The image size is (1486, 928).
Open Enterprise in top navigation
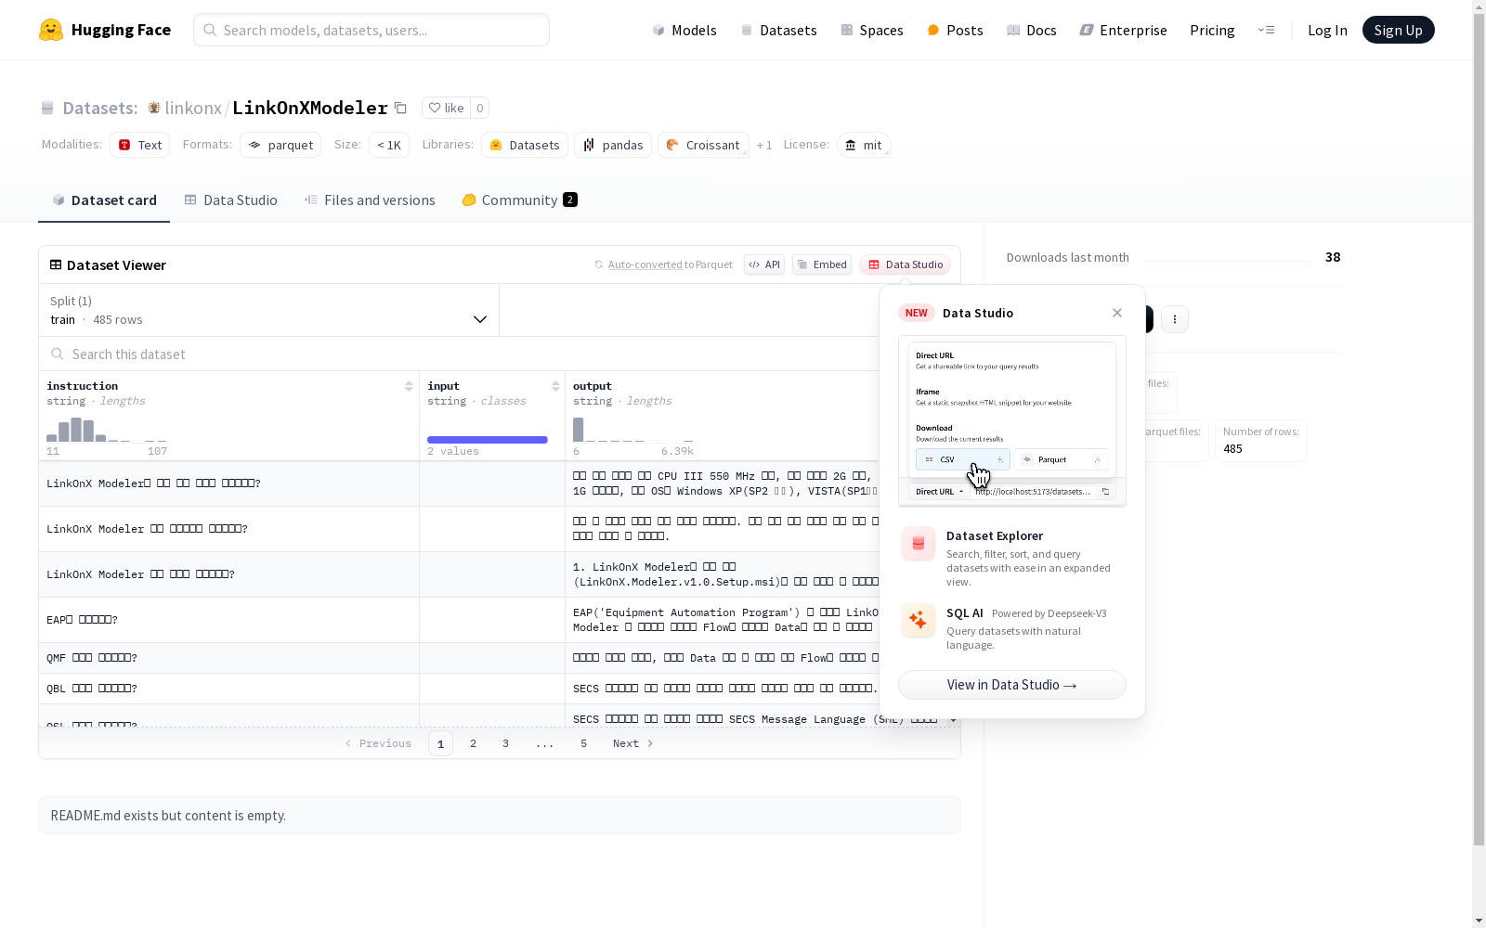point(1124,30)
